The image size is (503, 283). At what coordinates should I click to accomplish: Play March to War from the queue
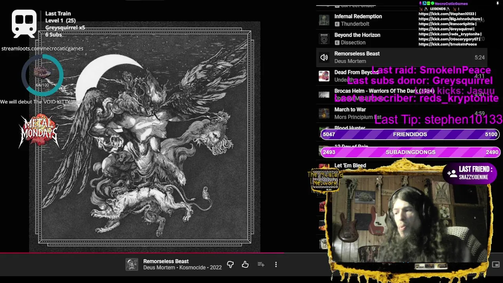click(350, 110)
